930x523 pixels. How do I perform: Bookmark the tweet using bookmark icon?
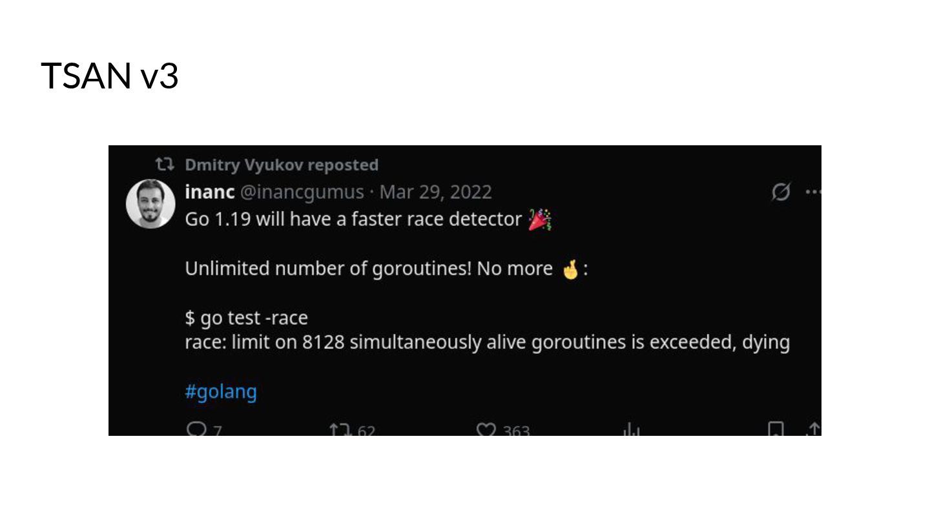776,429
